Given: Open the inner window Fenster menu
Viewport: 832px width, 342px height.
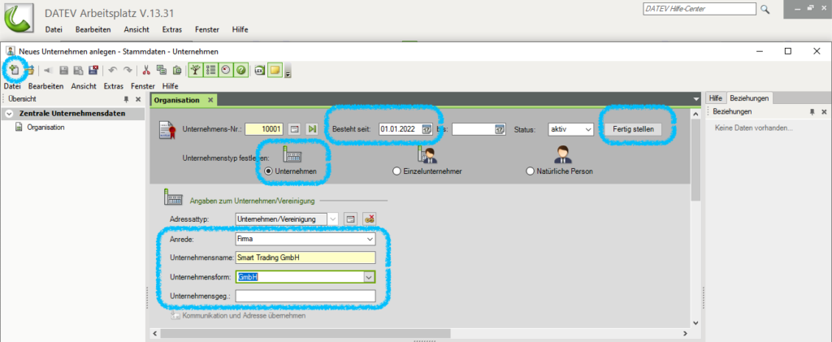Looking at the screenshot, I should pos(142,86).
